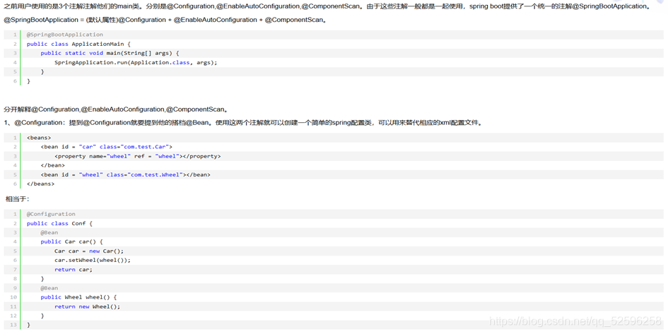Click 'return new Wheel();' code line

[88, 306]
